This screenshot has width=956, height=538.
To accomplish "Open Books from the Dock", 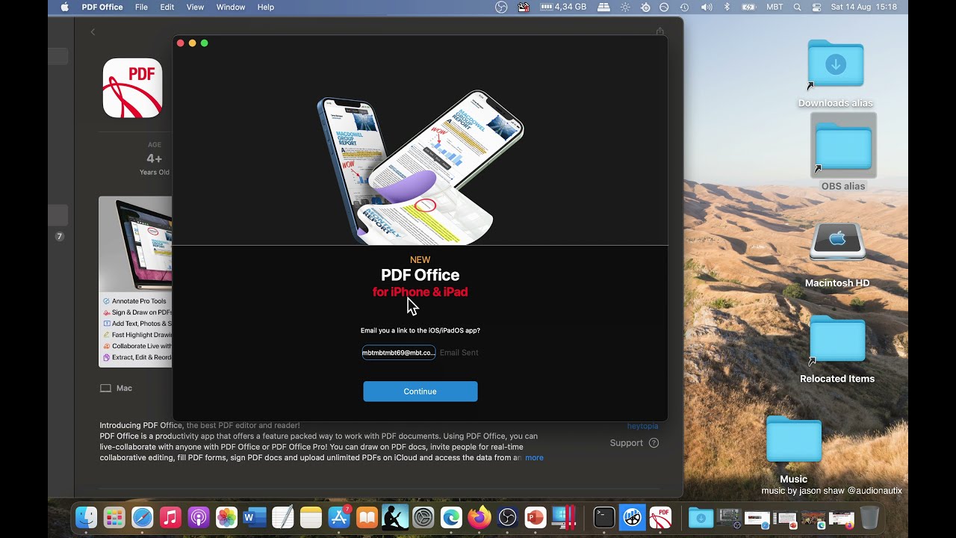I will [367, 517].
